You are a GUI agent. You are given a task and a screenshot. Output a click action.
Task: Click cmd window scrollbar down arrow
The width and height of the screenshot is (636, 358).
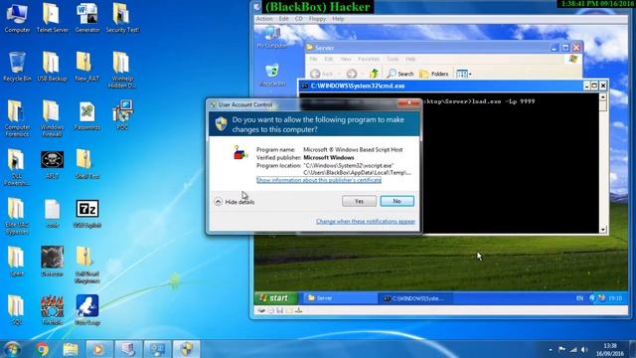603,230
